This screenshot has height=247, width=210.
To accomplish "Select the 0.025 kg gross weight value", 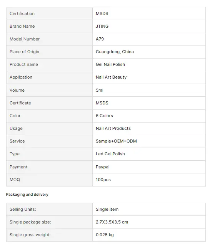I will coord(105,235).
